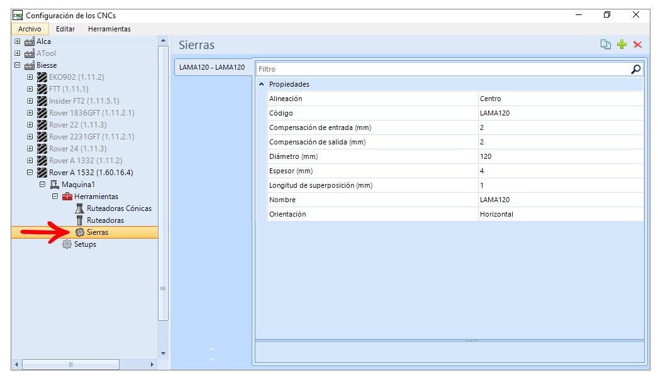Add a new saw with green plus icon

click(622, 45)
